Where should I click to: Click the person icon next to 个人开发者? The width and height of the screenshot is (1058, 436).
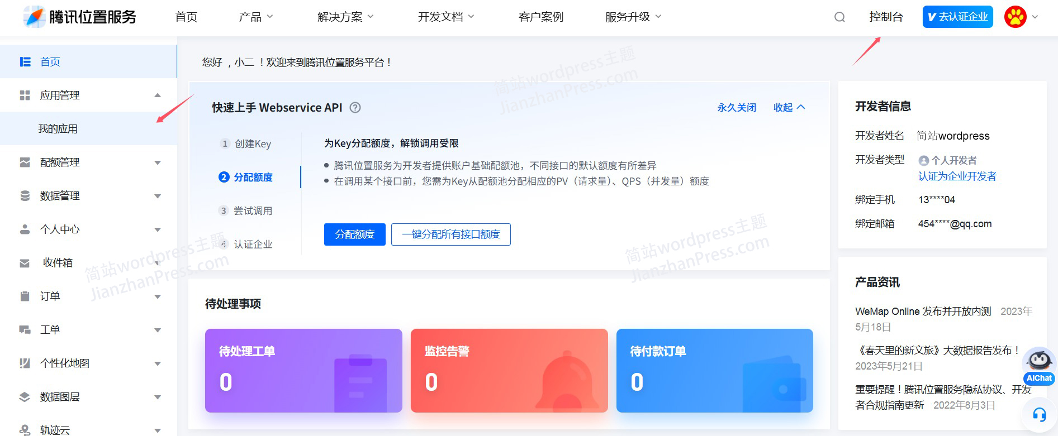(924, 161)
